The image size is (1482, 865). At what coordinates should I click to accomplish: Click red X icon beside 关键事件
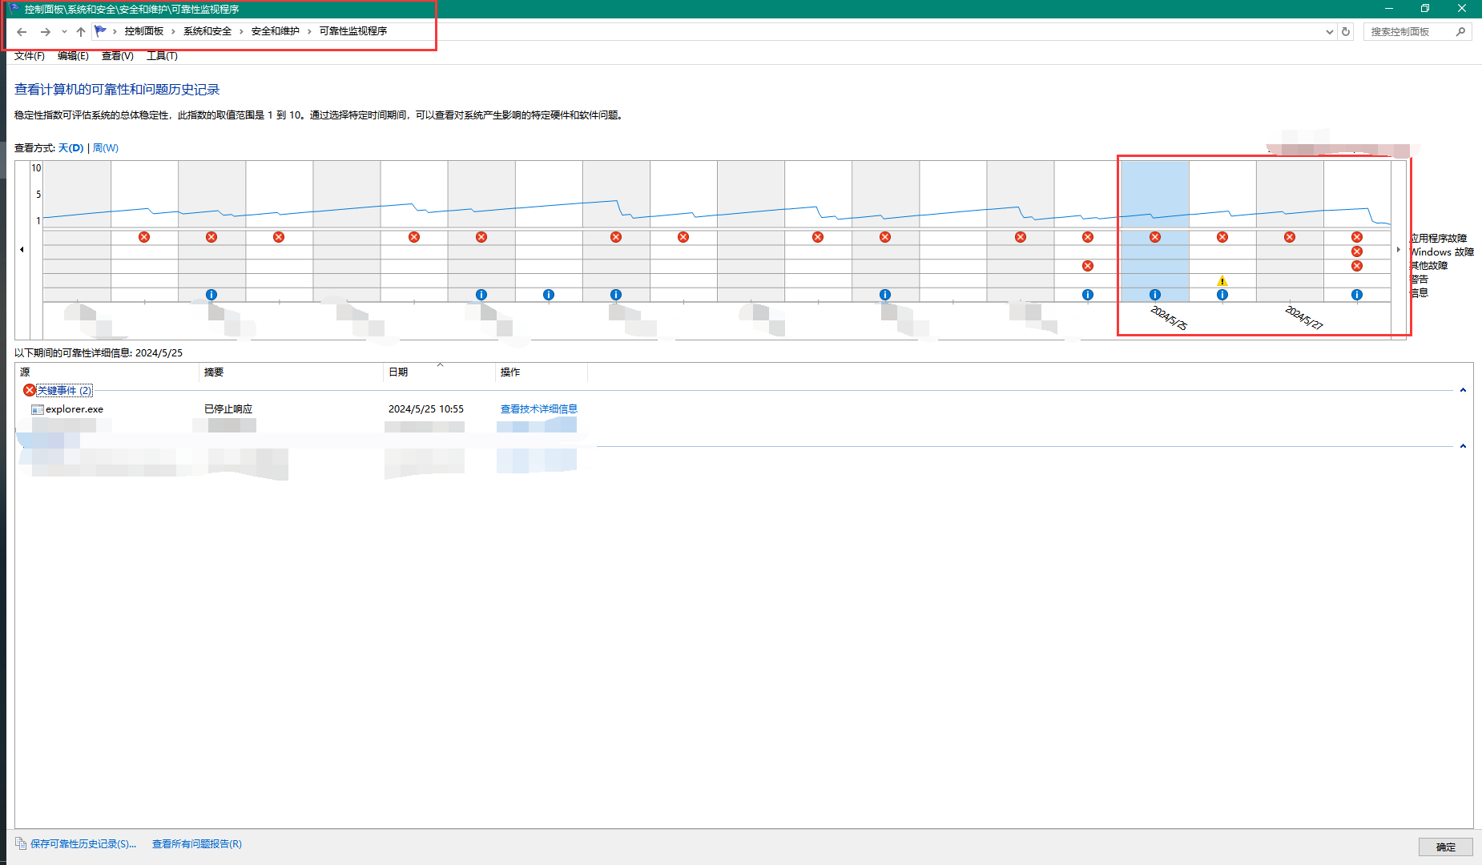pyautogui.click(x=30, y=390)
